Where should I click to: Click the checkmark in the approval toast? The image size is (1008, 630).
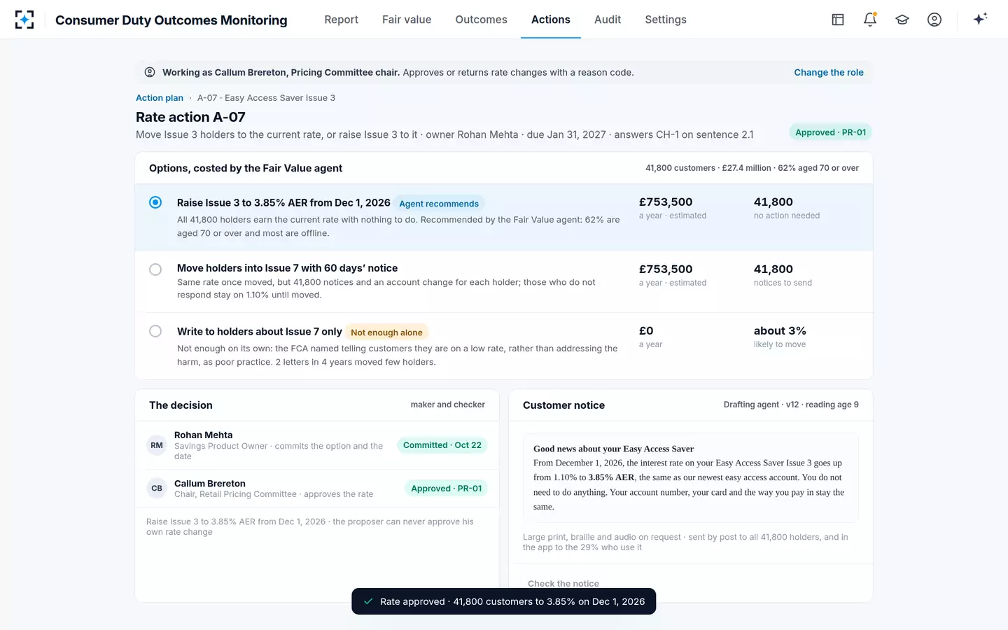(368, 601)
